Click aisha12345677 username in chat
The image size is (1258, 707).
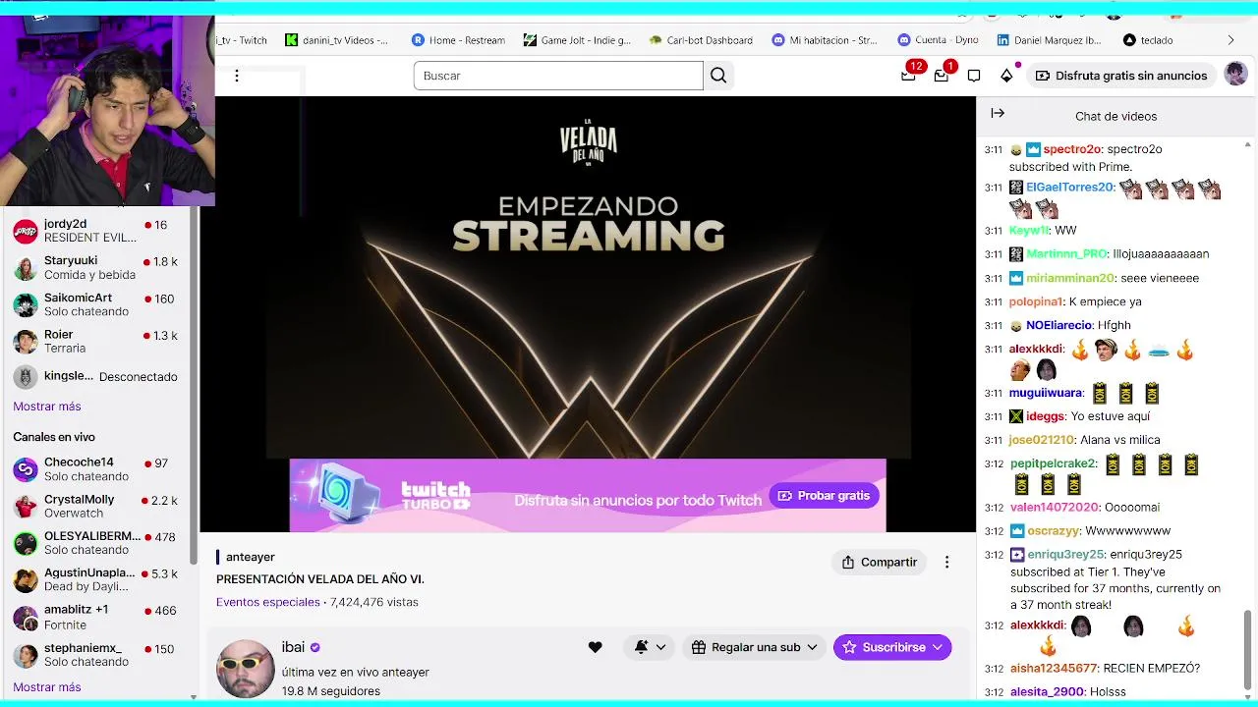[1053, 668]
